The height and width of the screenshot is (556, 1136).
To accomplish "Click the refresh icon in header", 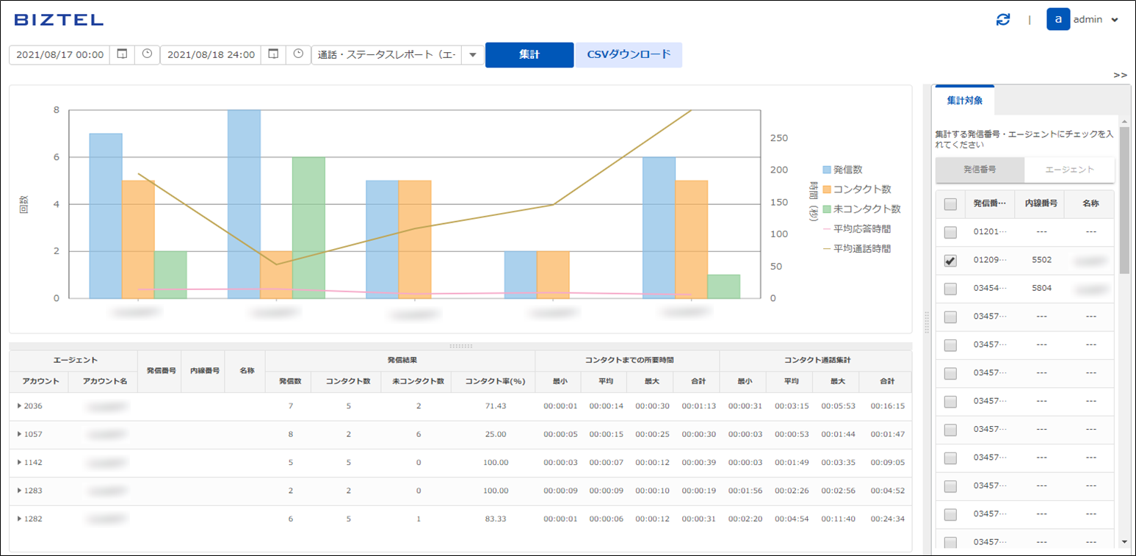I will [x=1003, y=20].
